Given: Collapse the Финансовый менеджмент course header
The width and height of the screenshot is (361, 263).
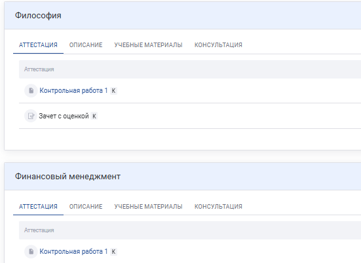Looking at the screenshot, I should point(183,177).
